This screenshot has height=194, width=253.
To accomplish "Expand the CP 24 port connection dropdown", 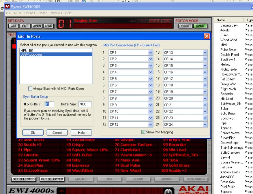I will pyautogui.click(x=205, y=125).
